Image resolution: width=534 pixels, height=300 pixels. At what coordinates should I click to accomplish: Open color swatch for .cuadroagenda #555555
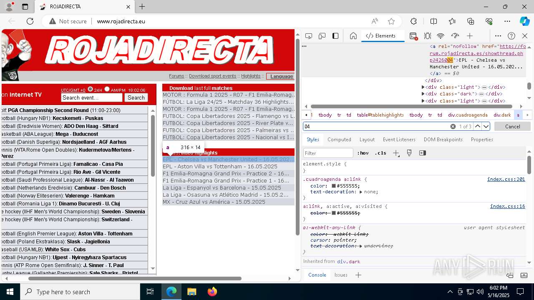coord(334,186)
